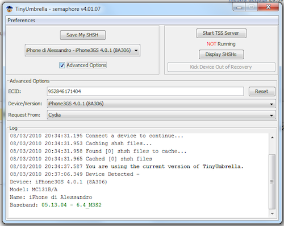This screenshot has height=226, width=284.
Task: Click log line about current version of TinyUmbrella
Action: (x=127, y=166)
